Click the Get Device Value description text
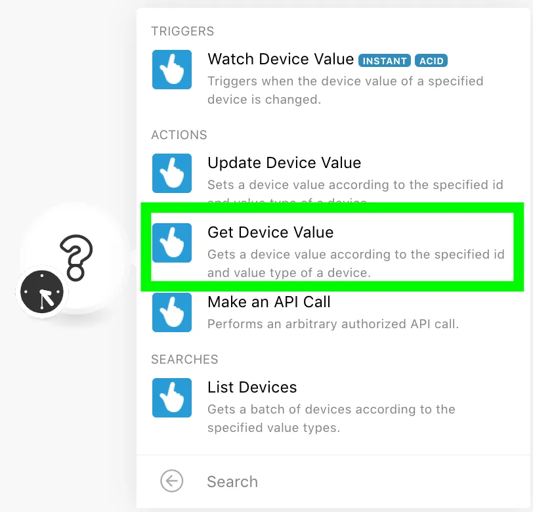The height and width of the screenshot is (512, 533). [x=356, y=263]
